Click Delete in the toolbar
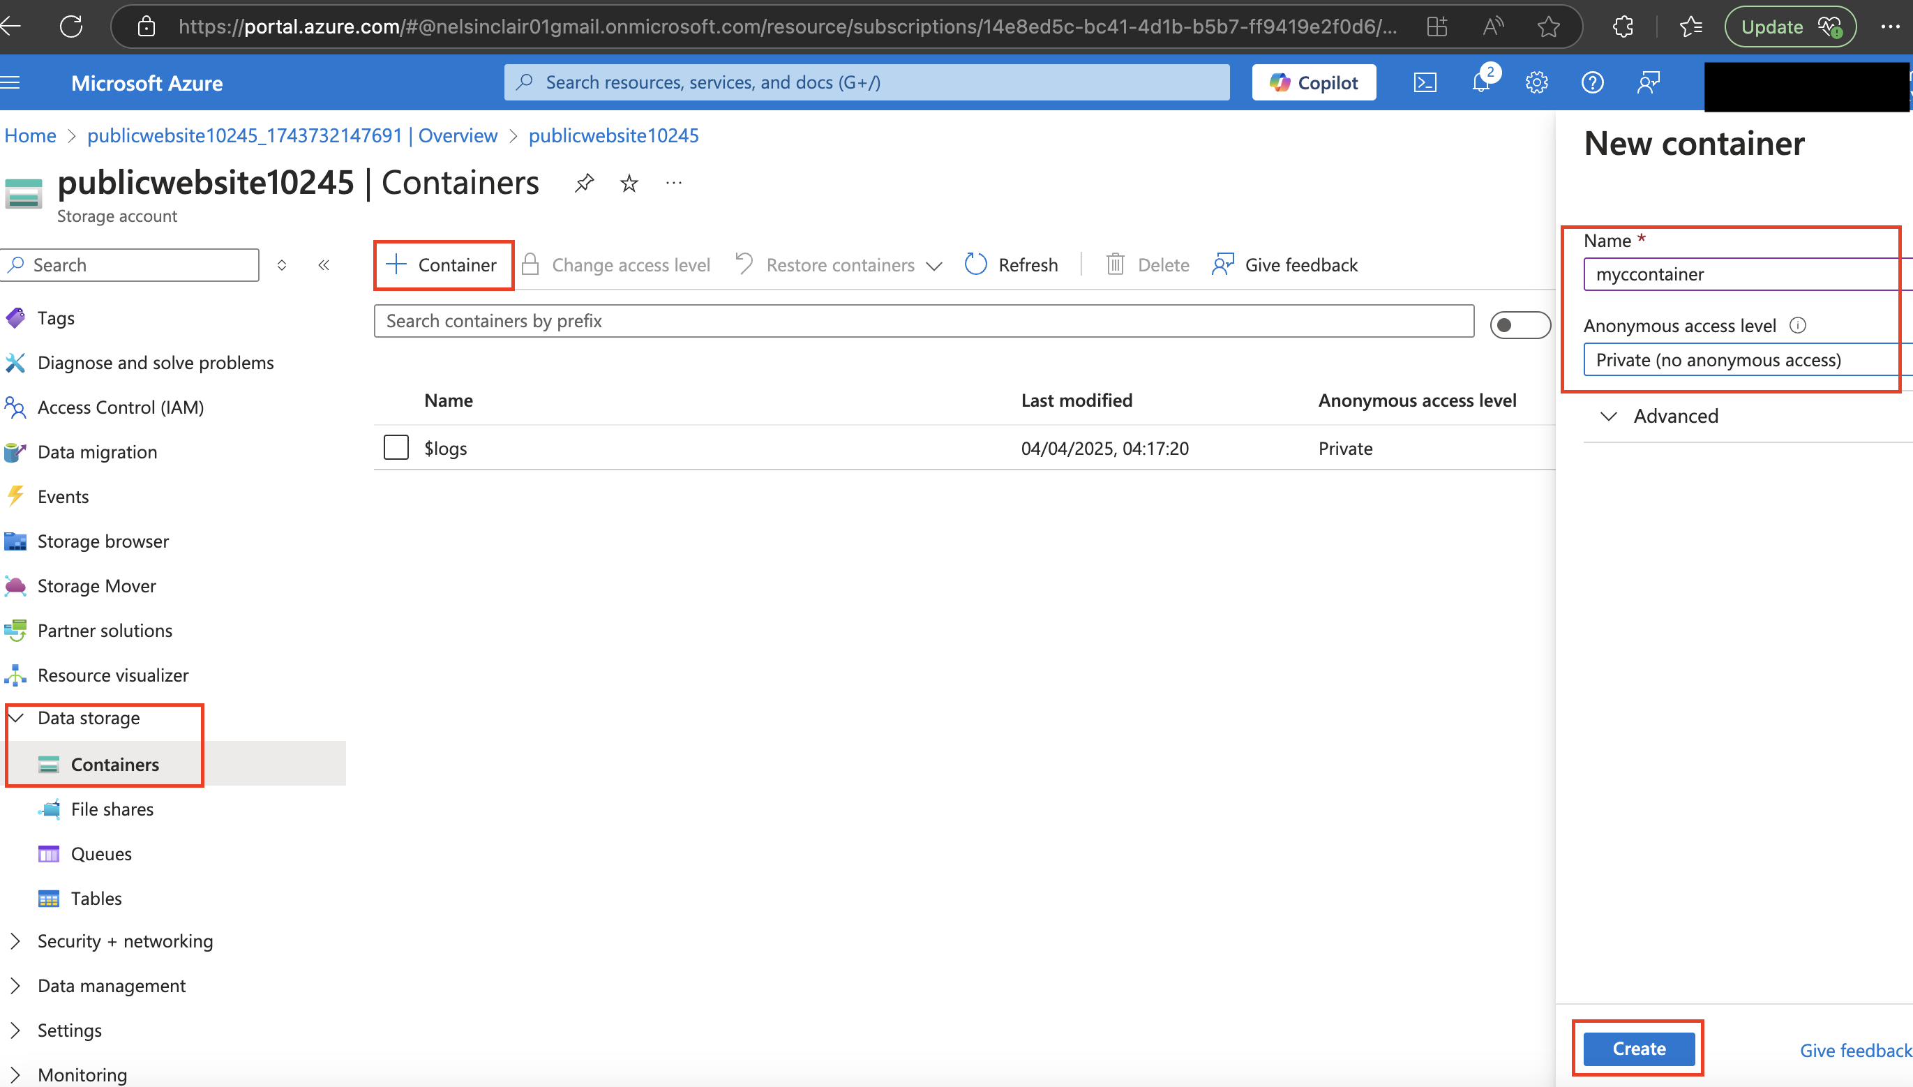The height and width of the screenshot is (1087, 1913). point(1147,265)
